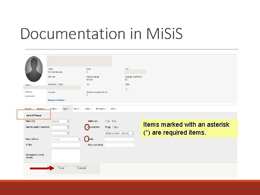Click the Cancel button

coord(81,168)
